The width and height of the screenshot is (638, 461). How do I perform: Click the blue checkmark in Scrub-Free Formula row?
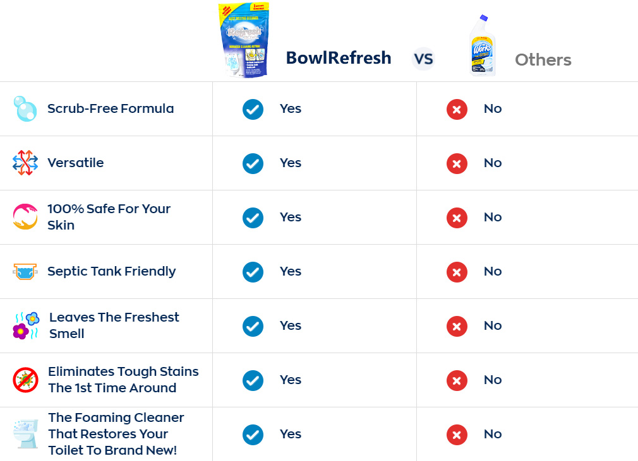[x=253, y=109]
